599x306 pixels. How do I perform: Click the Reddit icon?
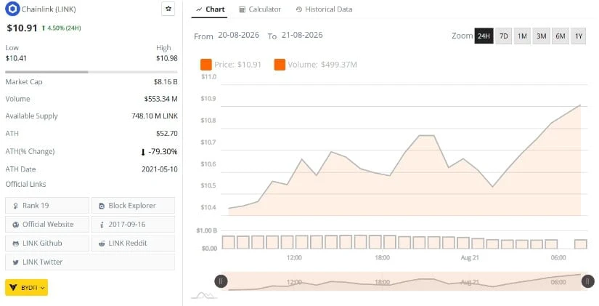[x=102, y=243]
